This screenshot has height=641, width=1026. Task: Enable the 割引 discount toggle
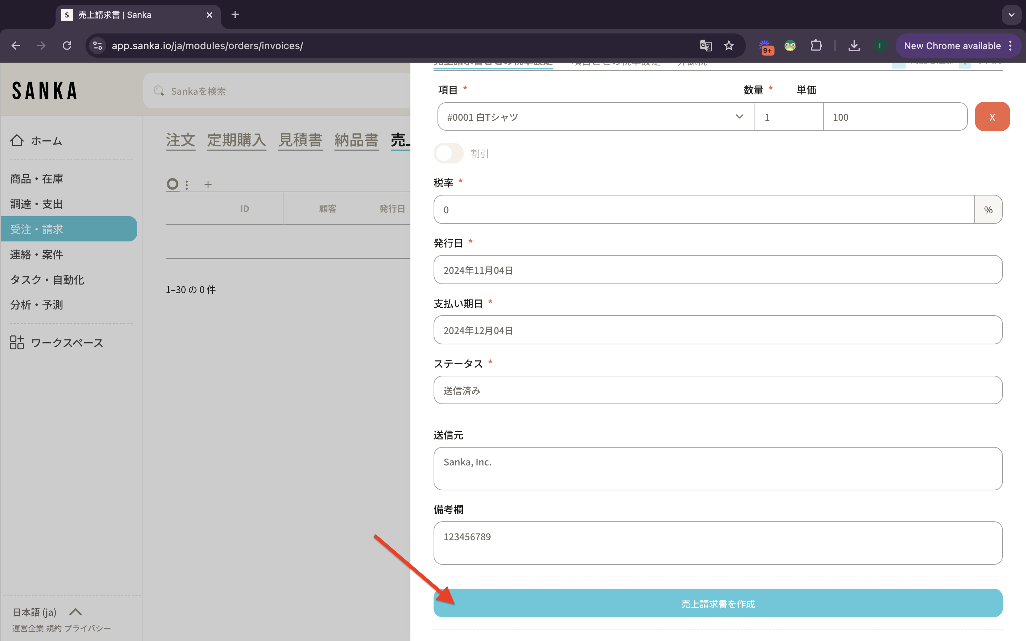[449, 153]
